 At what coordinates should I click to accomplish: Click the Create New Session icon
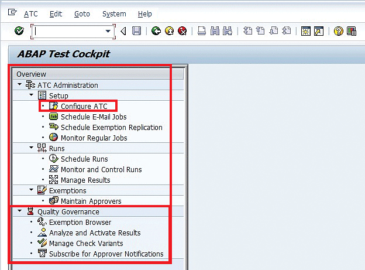pyautogui.click(x=306, y=31)
